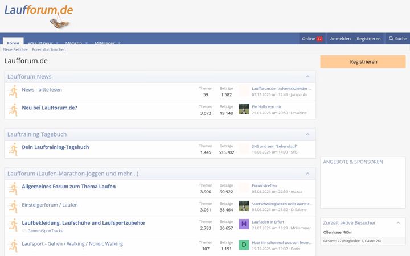This screenshot has width=410, height=256.
Task: Click the maxaa username link
Action: point(297,192)
